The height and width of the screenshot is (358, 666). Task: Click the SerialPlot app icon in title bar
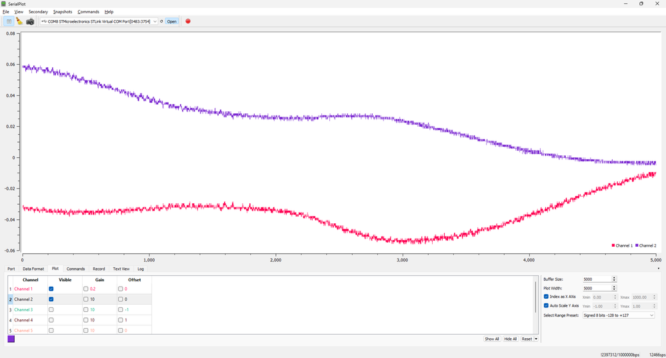pyautogui.click(x=3, y=3)
